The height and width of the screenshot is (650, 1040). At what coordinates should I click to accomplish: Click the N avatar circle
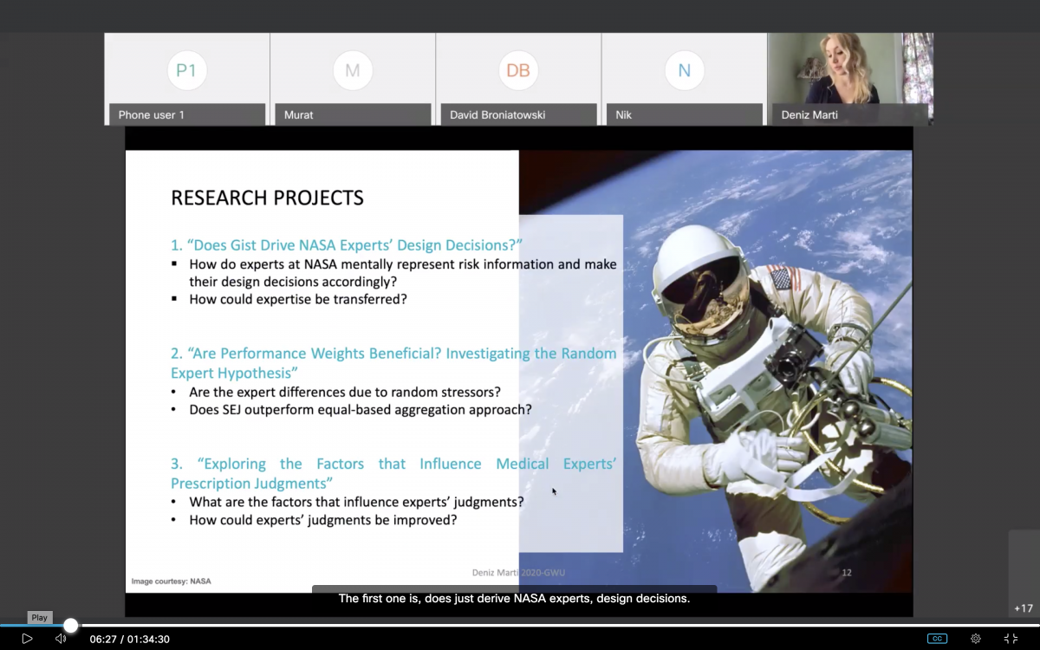684,71
